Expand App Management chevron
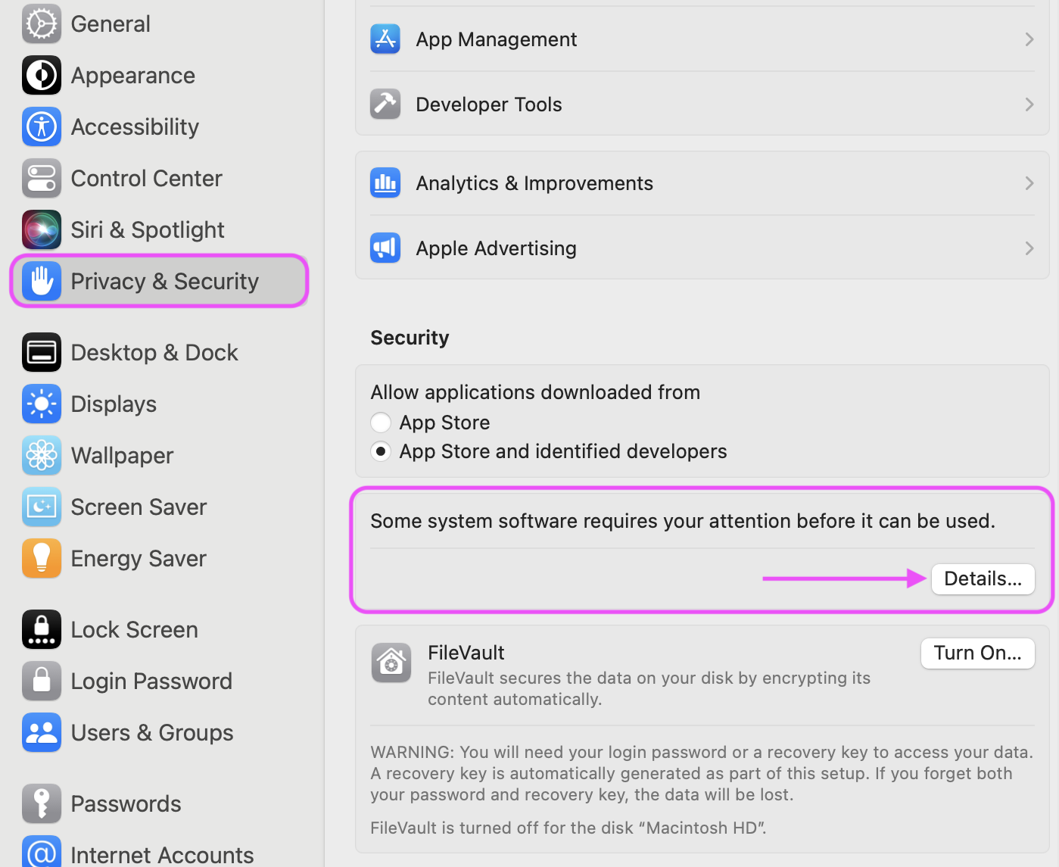Screen dimensions: 1059x867 1029,39
